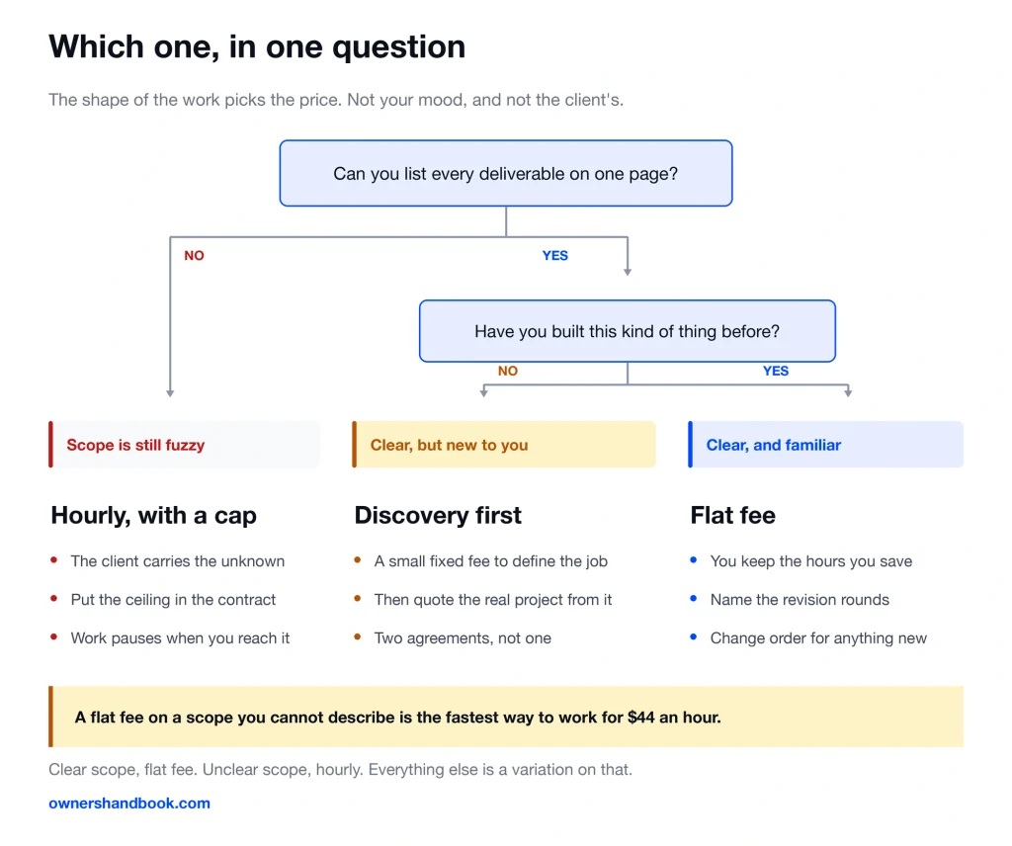Click the blue bullet beside 'Name the revision rounds'
Viewport: 1012px width, 846px height.
[x=693, y=598]
